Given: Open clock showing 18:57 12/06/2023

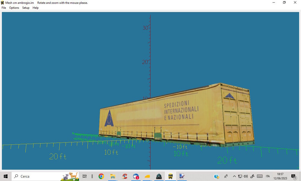Looking at the screenshot, I should click(x=280, y=176).
